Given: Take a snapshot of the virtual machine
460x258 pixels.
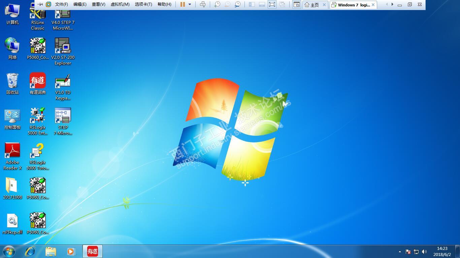Looking at the screenshot, I should point(217,4).
